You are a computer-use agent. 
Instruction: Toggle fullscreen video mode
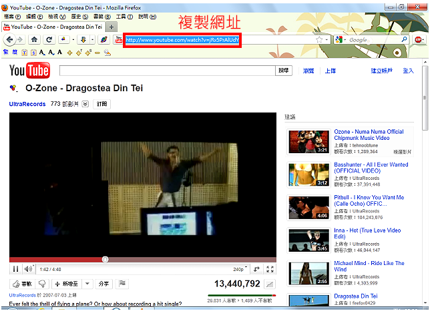pos(270,269)
